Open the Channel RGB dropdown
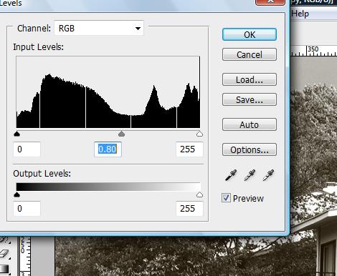 tap(99, 29)
